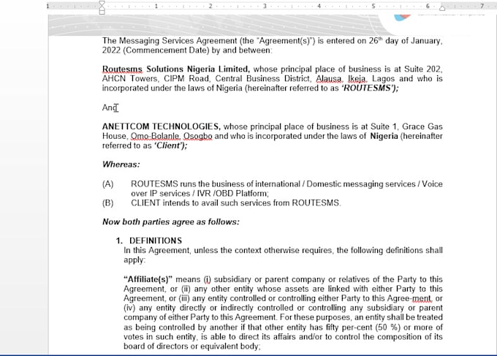Click the bold italic text 'Client');

point(171,145)
